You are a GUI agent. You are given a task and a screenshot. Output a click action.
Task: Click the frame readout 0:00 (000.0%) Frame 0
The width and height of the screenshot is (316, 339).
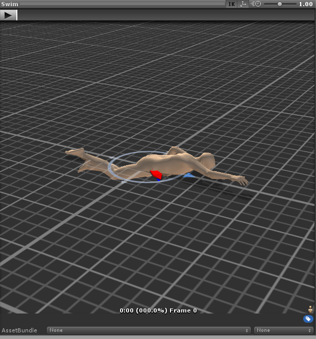(158, 310)
